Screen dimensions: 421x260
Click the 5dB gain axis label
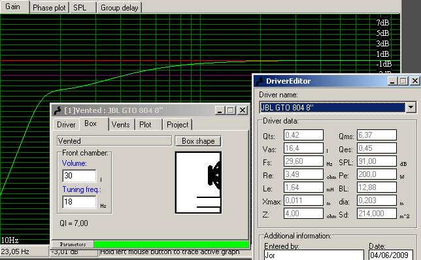382,33
